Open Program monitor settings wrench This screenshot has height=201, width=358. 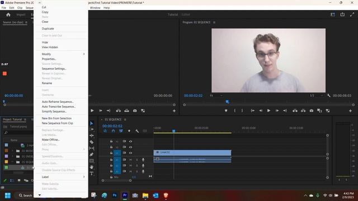pos(328,95)
